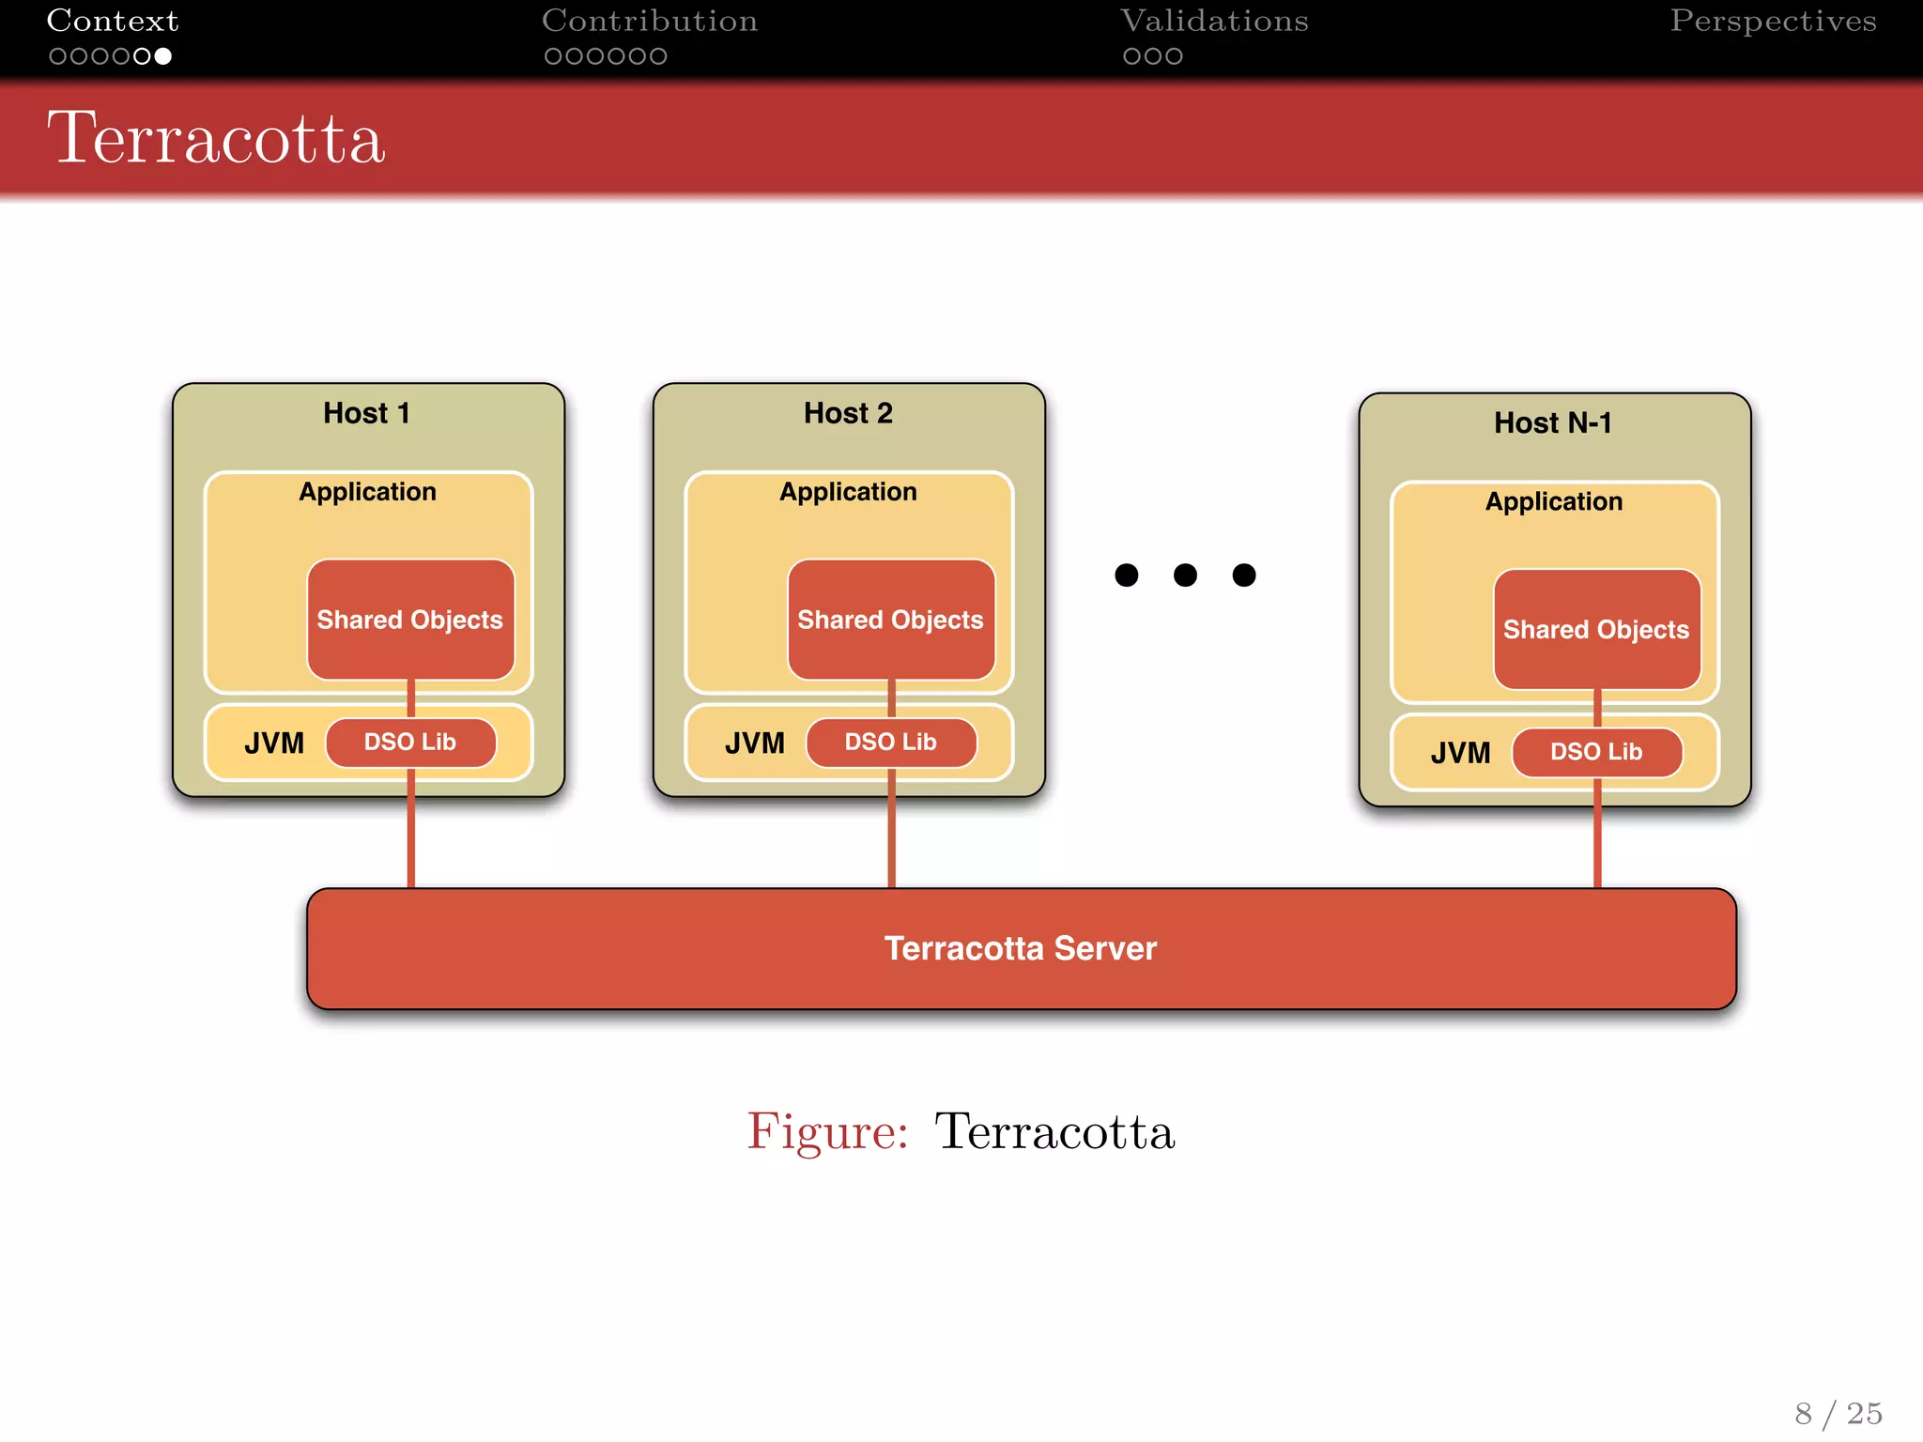Open the Perspectives section

[1773, 21]
